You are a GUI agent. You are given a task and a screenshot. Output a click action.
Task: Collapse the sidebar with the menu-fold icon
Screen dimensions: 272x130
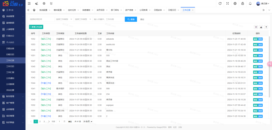point(29,4)
